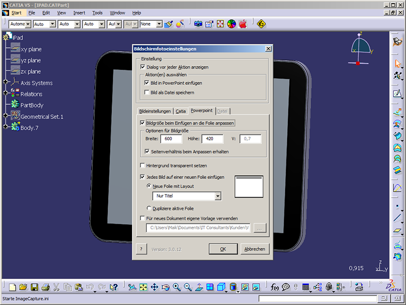Open the 'None' dropdown in top toolbar
The height and width of the screenshot is (305, 406).
tap(159, 24)
